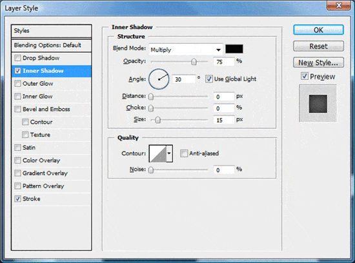Enable the Drop Shadow checkbox
The height and width of the screenshot is (263, 355).
tap(17, 58)
